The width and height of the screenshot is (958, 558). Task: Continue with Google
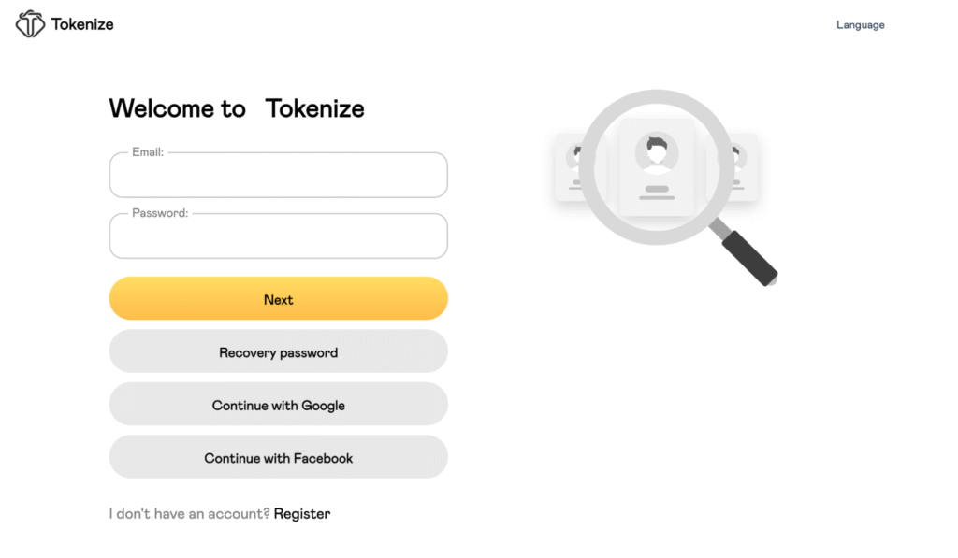click(x=278, y=405)
